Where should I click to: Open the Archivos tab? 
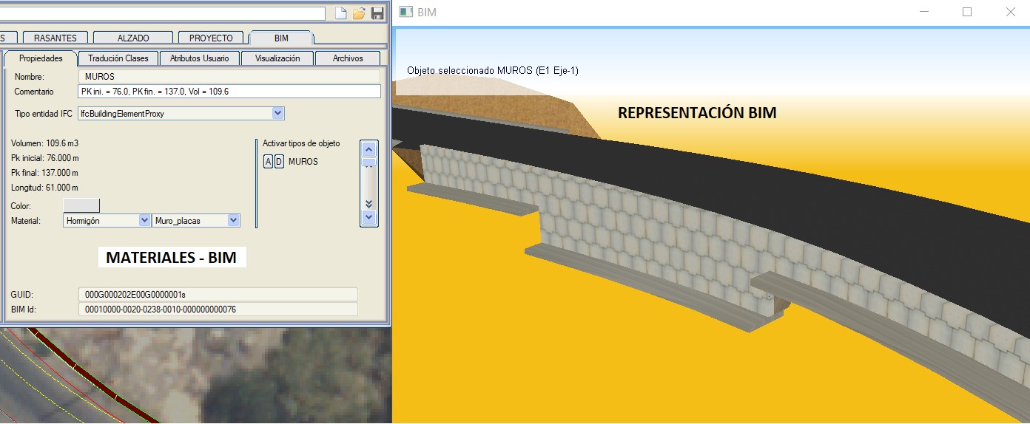[x=348, y=58]
